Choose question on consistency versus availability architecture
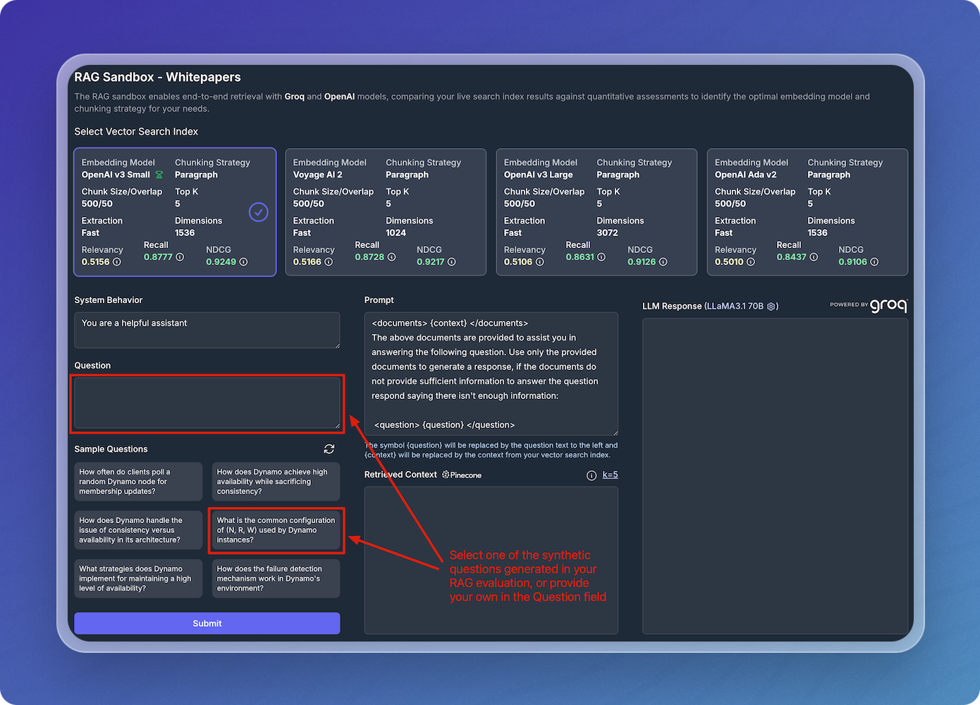Image resolution: width=980 pixels, height=705 pixels. [138, 530]
